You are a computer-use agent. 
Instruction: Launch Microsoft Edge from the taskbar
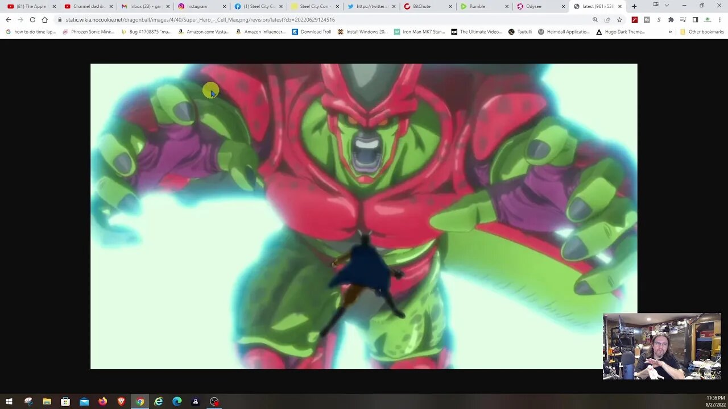coord(177,402)
